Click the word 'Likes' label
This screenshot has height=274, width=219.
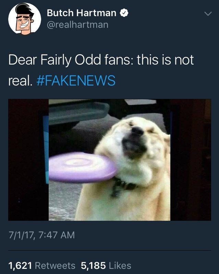coord(120,265)
